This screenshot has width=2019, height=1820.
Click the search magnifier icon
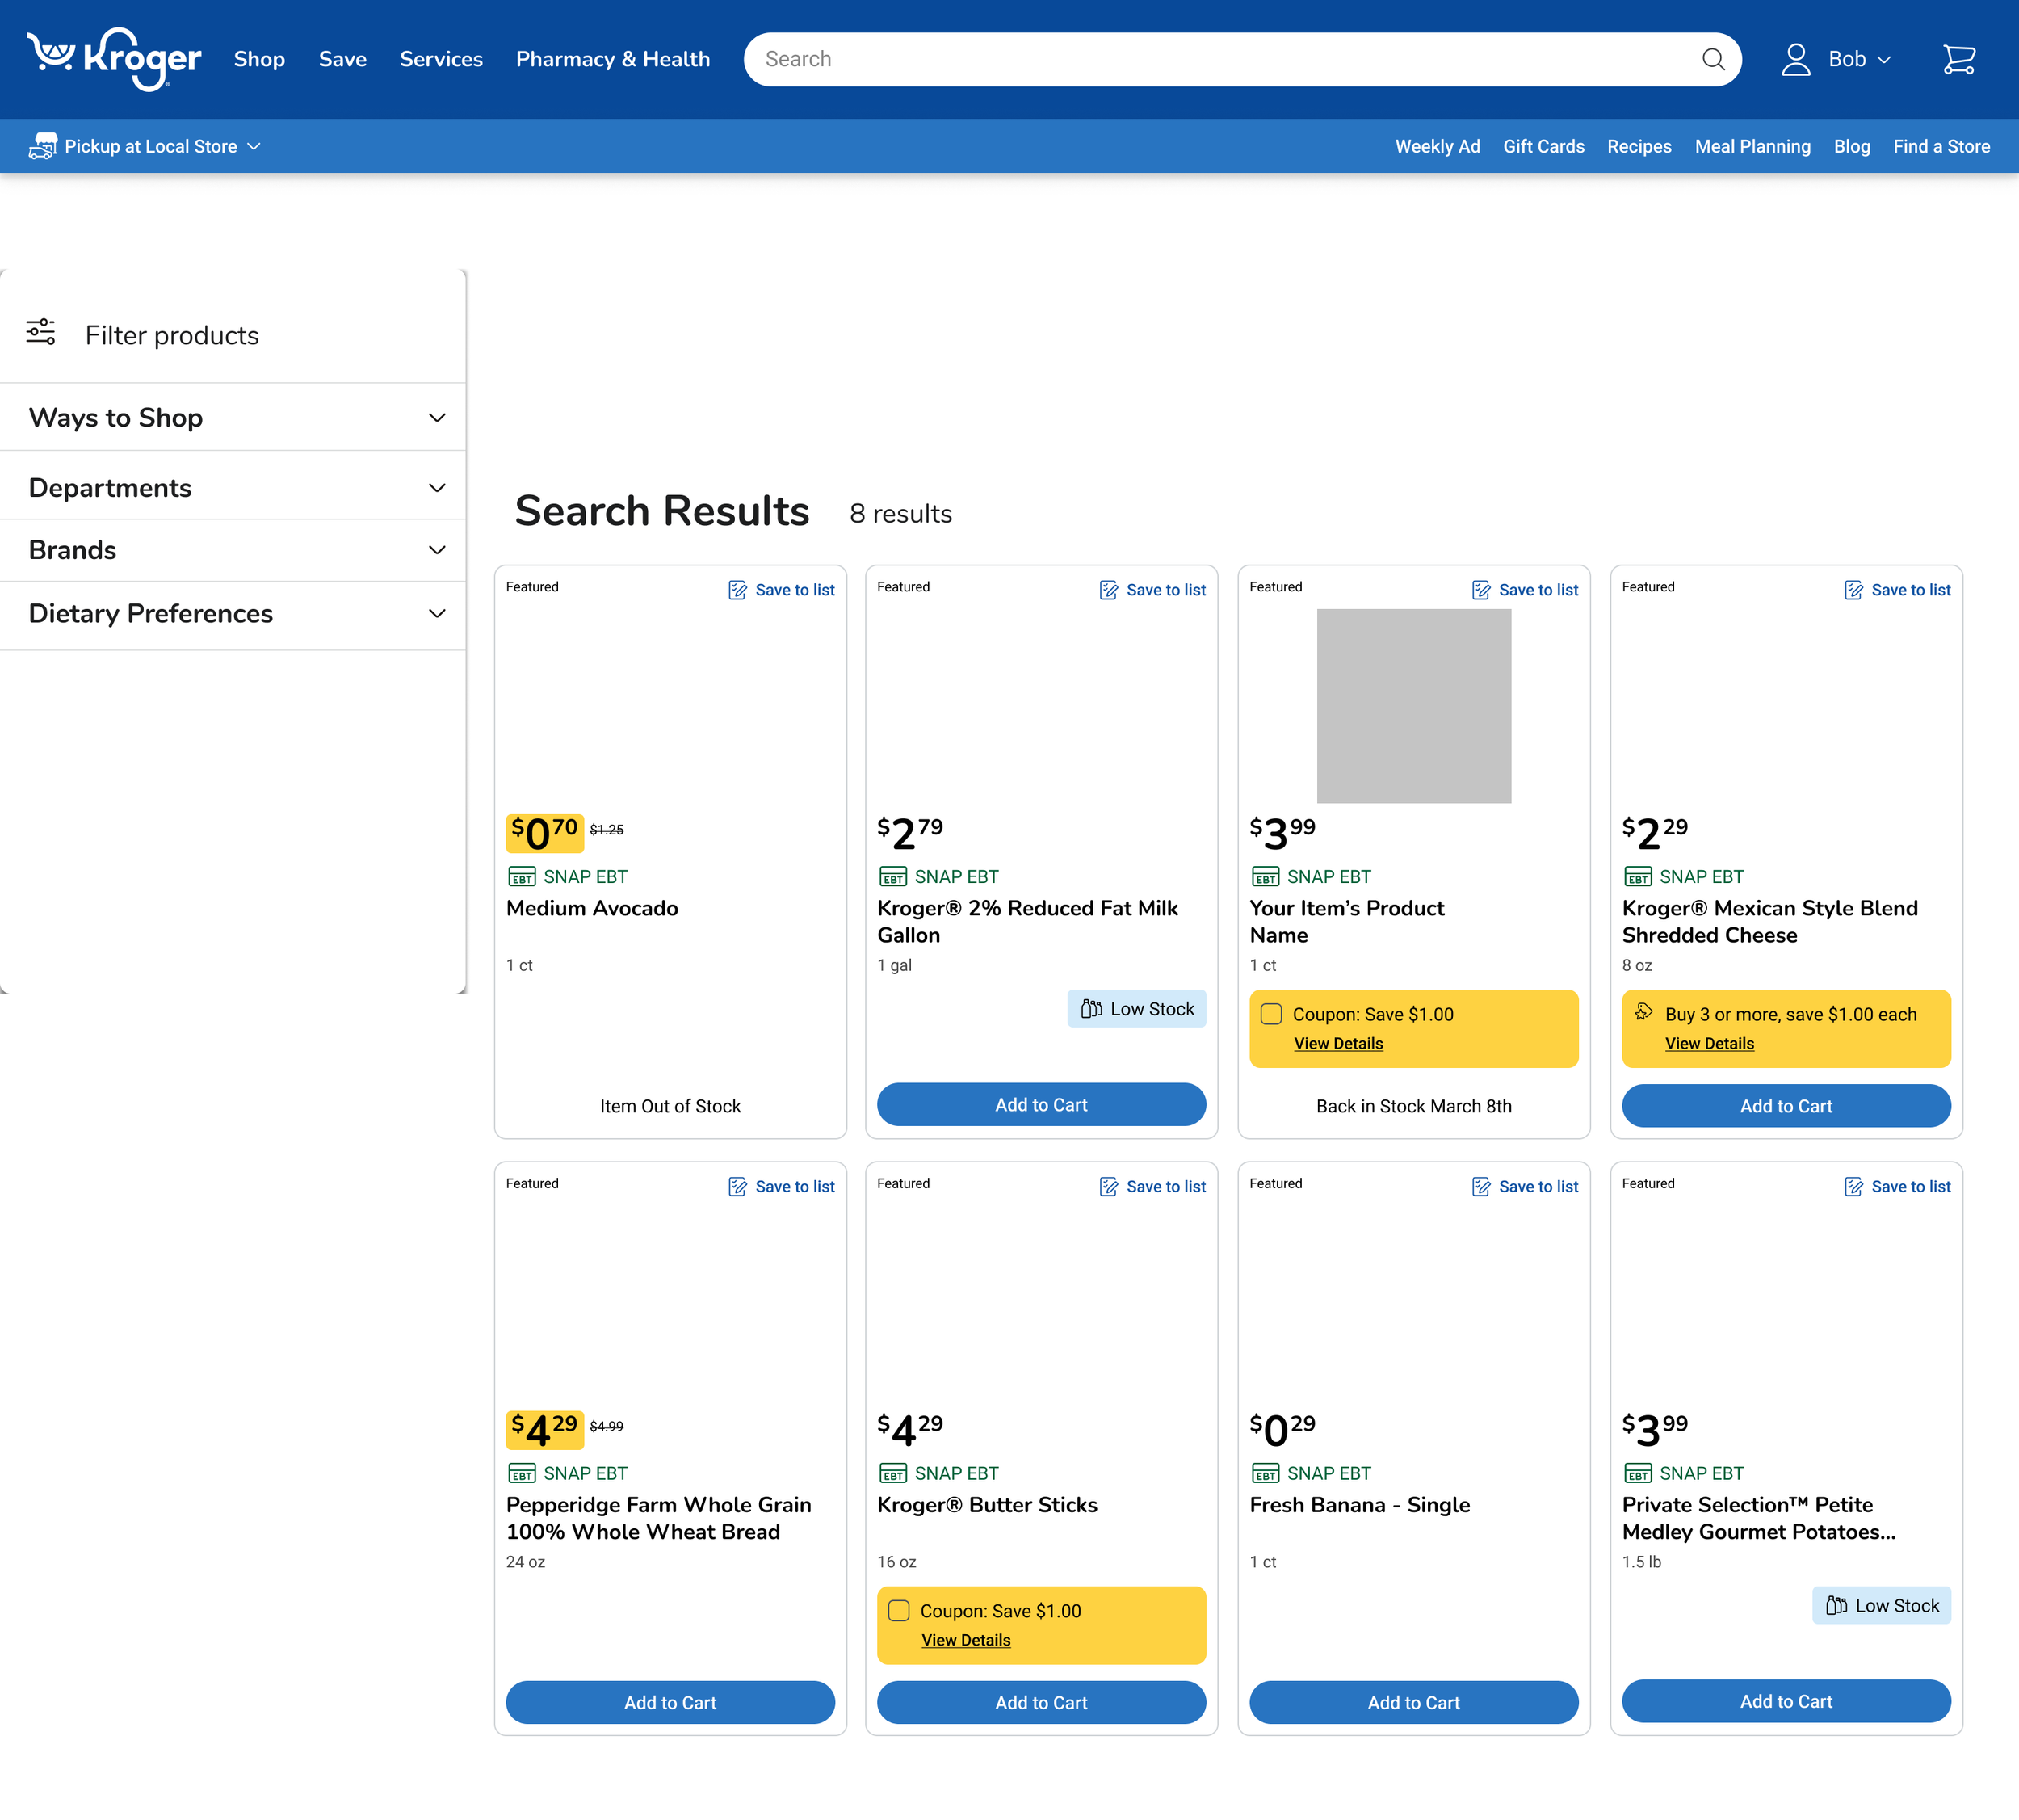tap(1713, 59)
